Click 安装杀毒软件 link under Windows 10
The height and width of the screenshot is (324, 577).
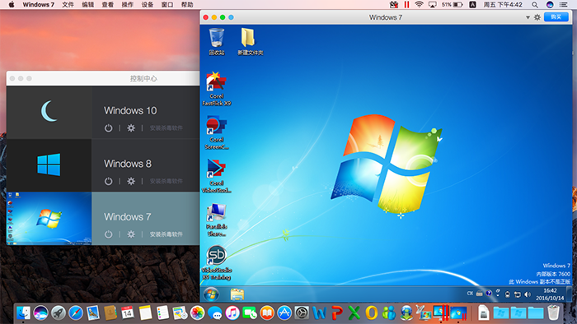pyautogui.click(x=166, y=128)
